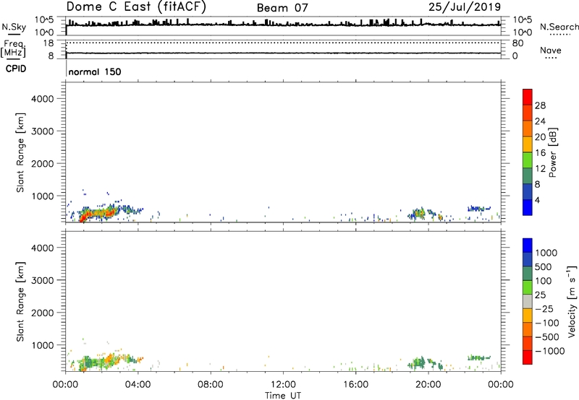Click the strong red echo near 01:00 in the power panel
Screen dimensions: 579x400
coord(85,215)
